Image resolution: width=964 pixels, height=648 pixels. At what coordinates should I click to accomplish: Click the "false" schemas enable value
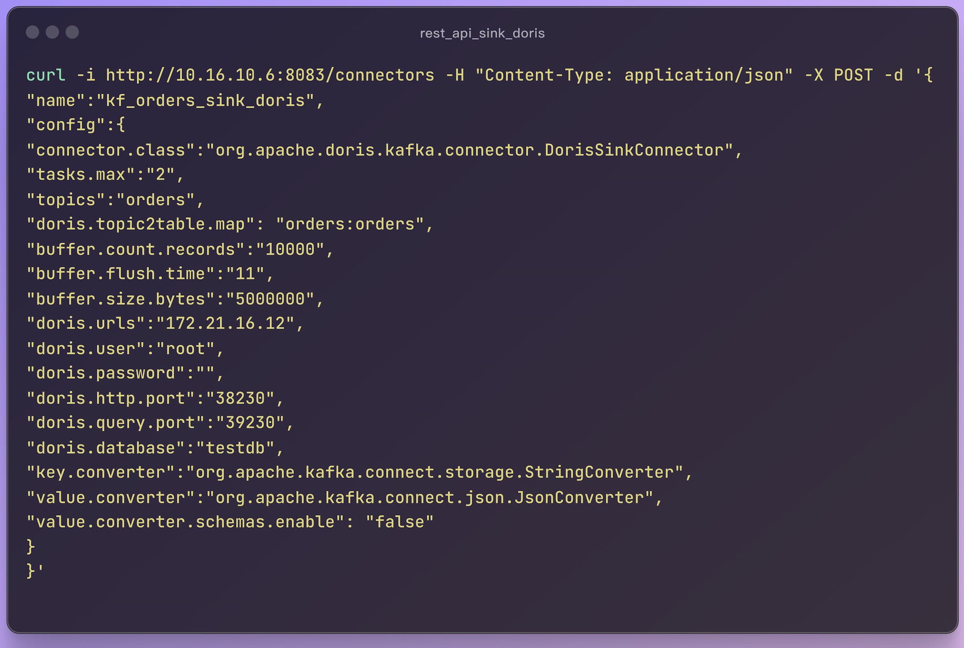point(399,522)
